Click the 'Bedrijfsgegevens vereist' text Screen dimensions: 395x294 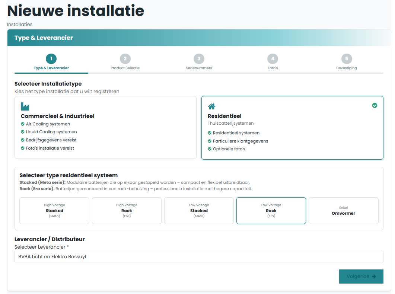pyautogui.click(x=51, y=140)
